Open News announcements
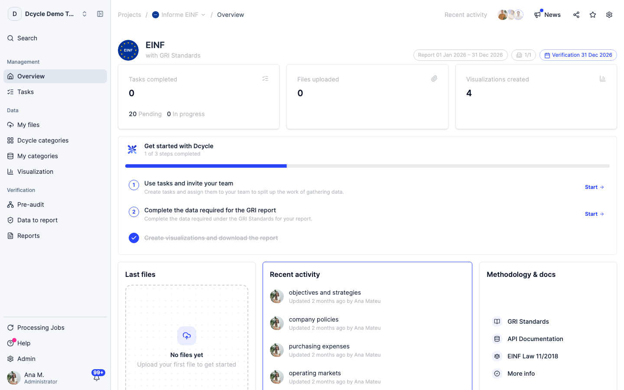 (x=547, y=15)
